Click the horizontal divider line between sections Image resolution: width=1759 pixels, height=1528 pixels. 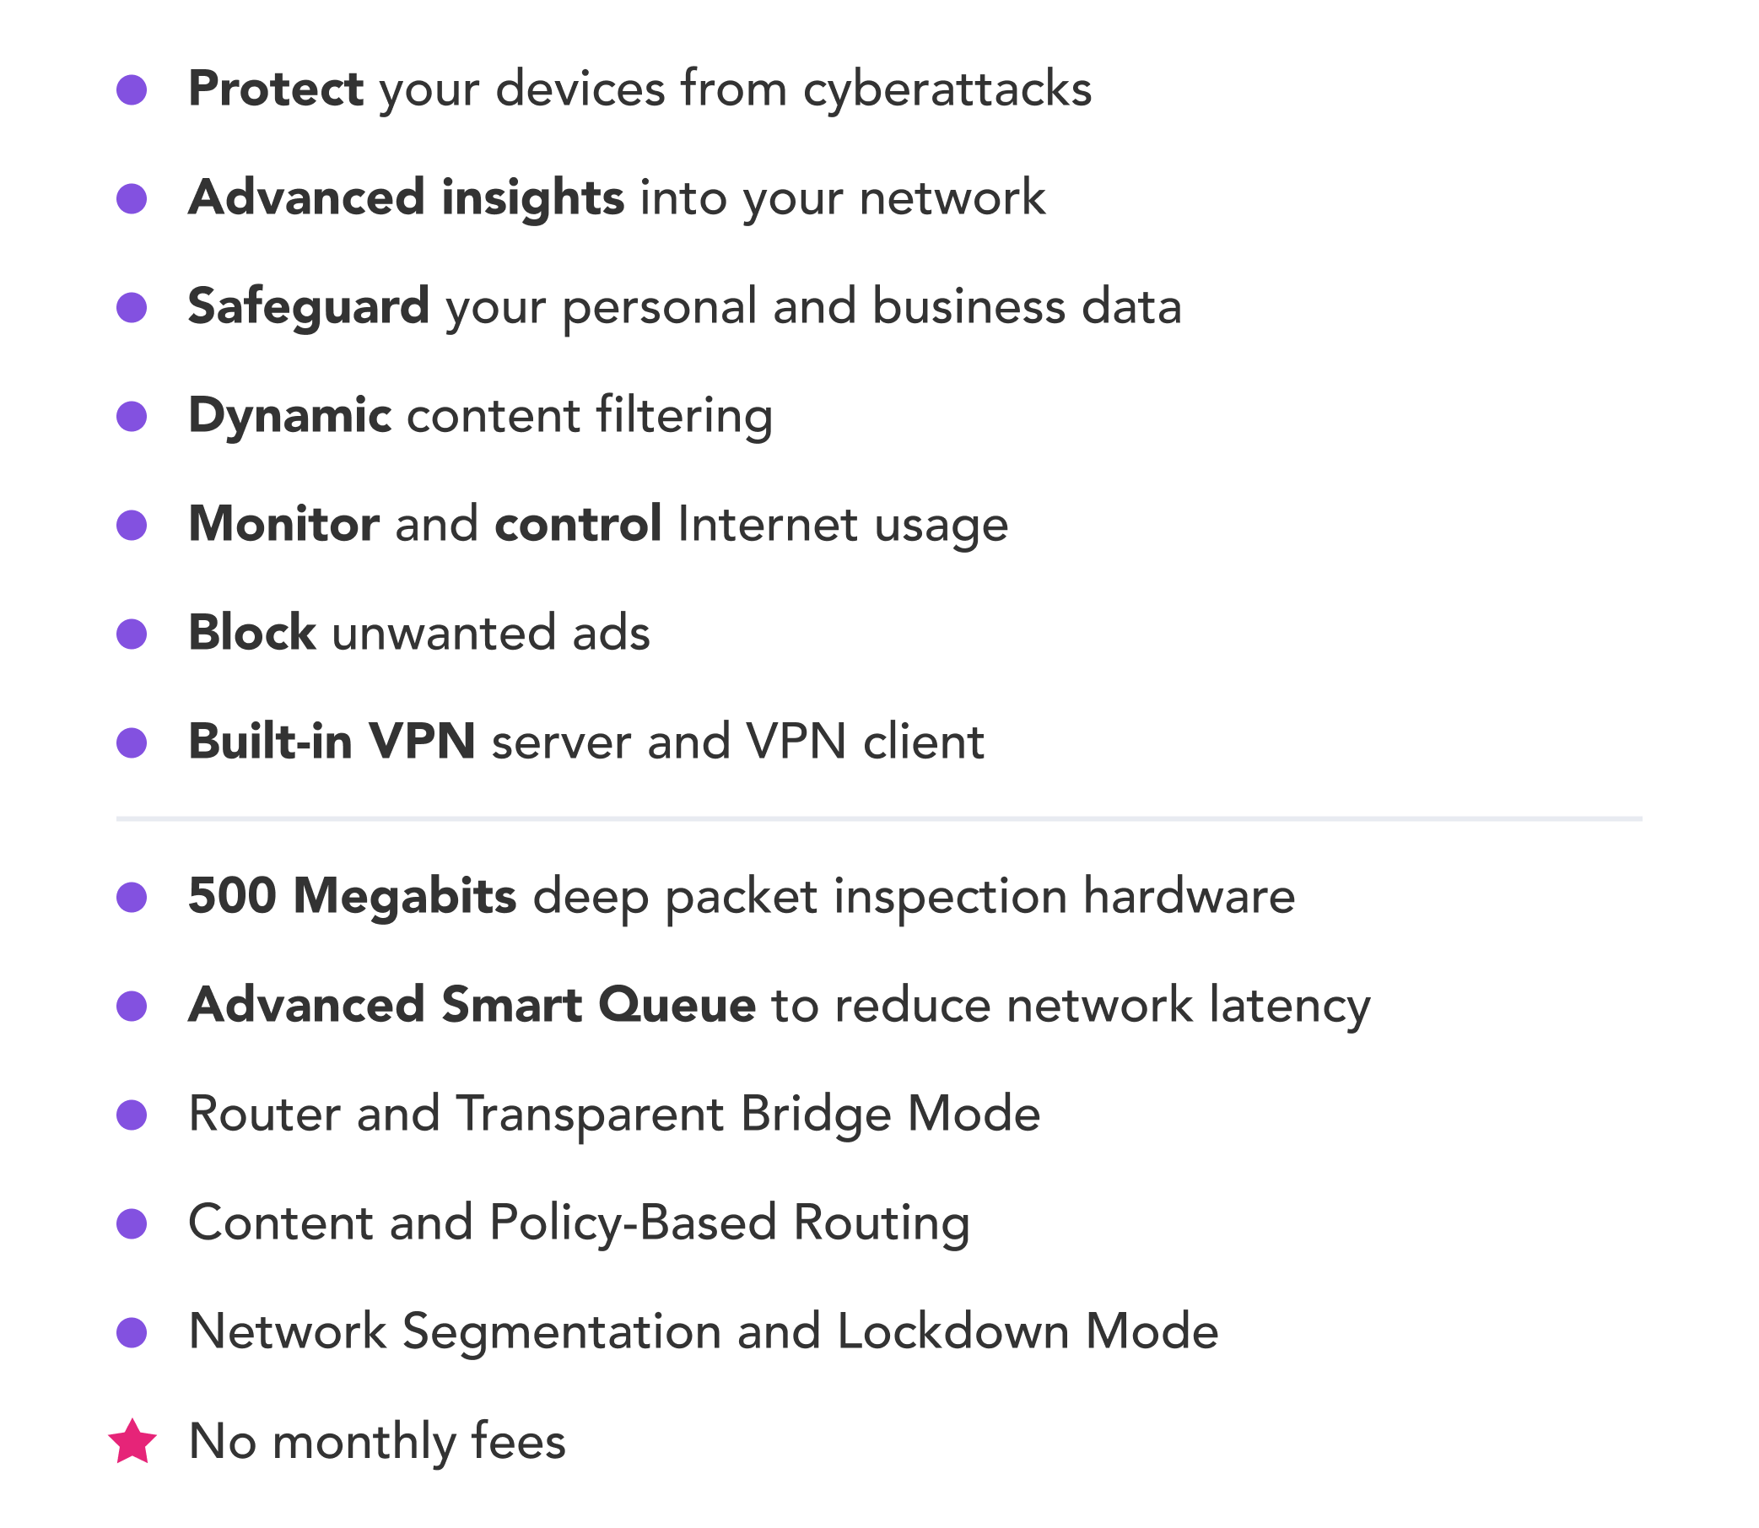tap(879, 818)
